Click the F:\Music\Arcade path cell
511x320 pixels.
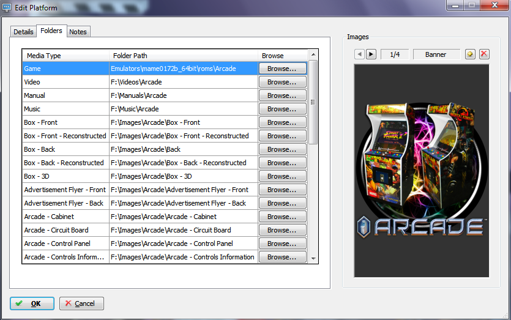pos(184,109)
